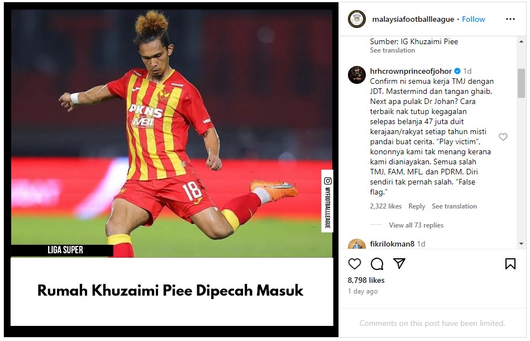The image size is (530, 341).
Task: Open the hrhcrownprinceofjohor avatar
Action: point(357,75)
